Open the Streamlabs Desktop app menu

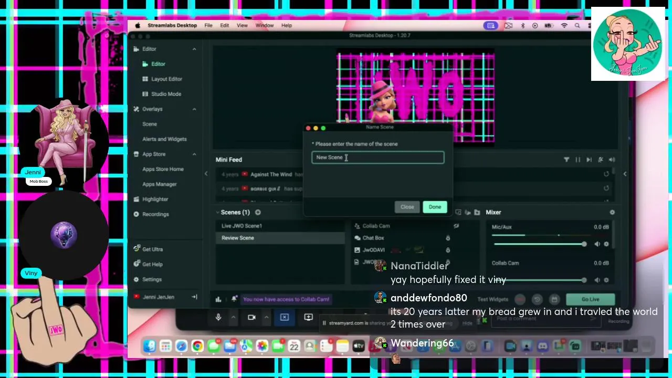[x=172, y=25]
